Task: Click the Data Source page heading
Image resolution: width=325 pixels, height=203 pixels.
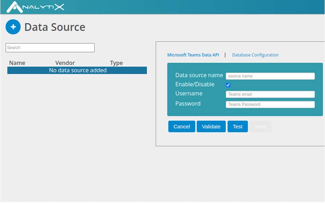Action: 55,27
